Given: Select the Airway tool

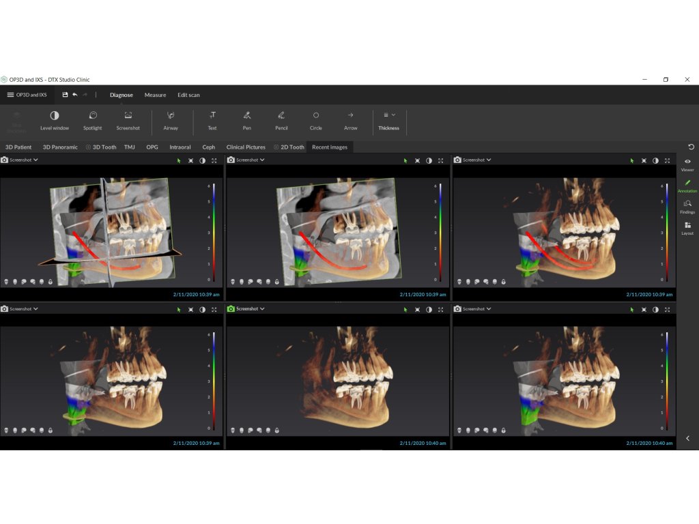Looking at the screenshot, I should [x=171, y=120].
